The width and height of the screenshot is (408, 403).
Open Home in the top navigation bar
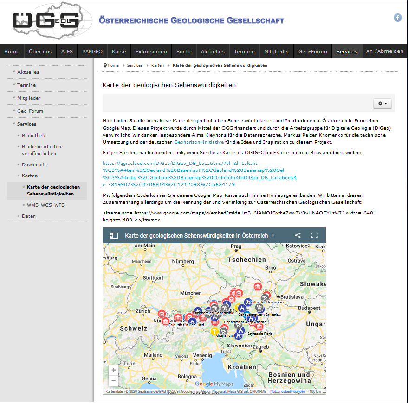pos(12,51)
